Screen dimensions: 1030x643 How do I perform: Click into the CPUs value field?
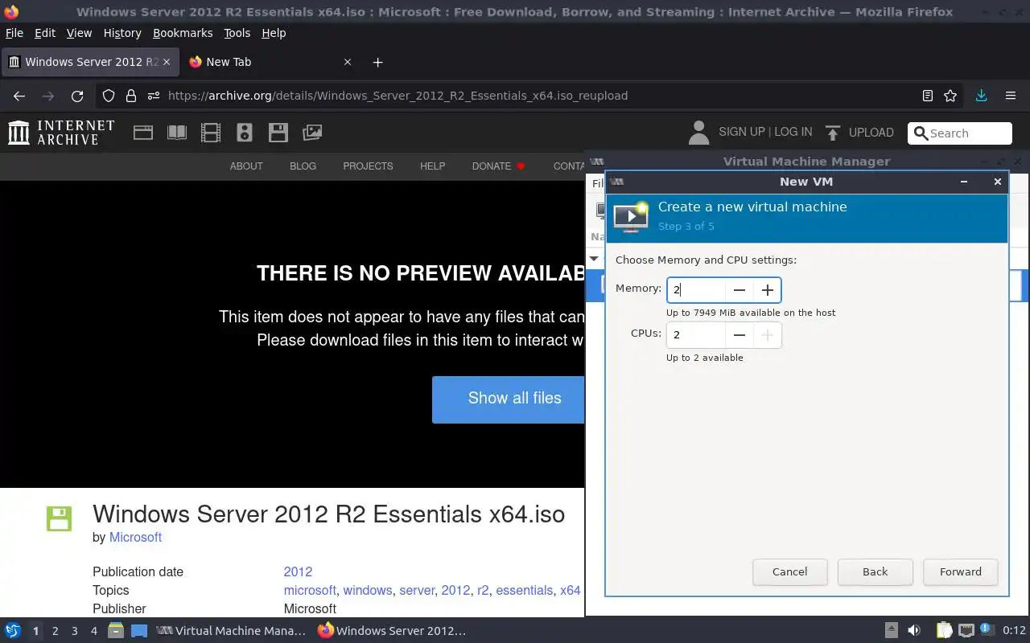tap(696, 335)
